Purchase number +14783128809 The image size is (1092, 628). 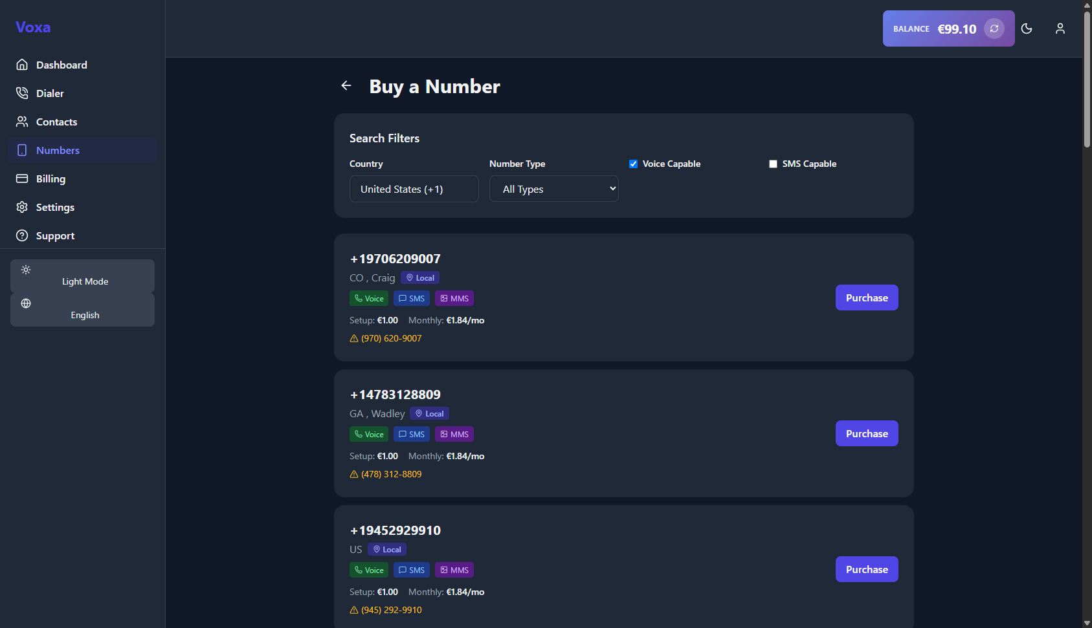click(867, 433)
